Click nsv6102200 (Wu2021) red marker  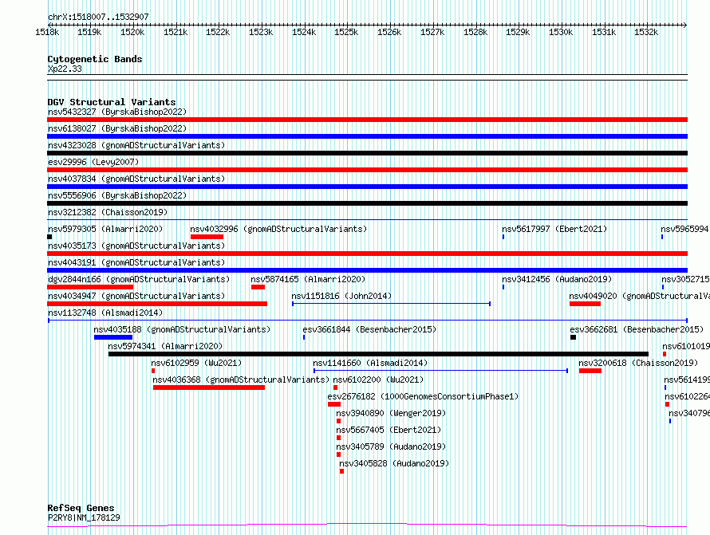coord(336,387)
